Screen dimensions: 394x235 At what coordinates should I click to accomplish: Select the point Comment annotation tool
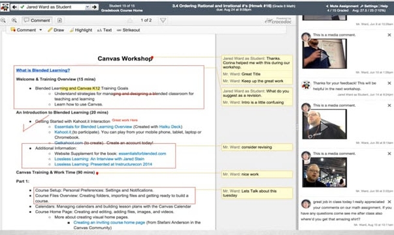pyautogui.click(x=23, y=30)
